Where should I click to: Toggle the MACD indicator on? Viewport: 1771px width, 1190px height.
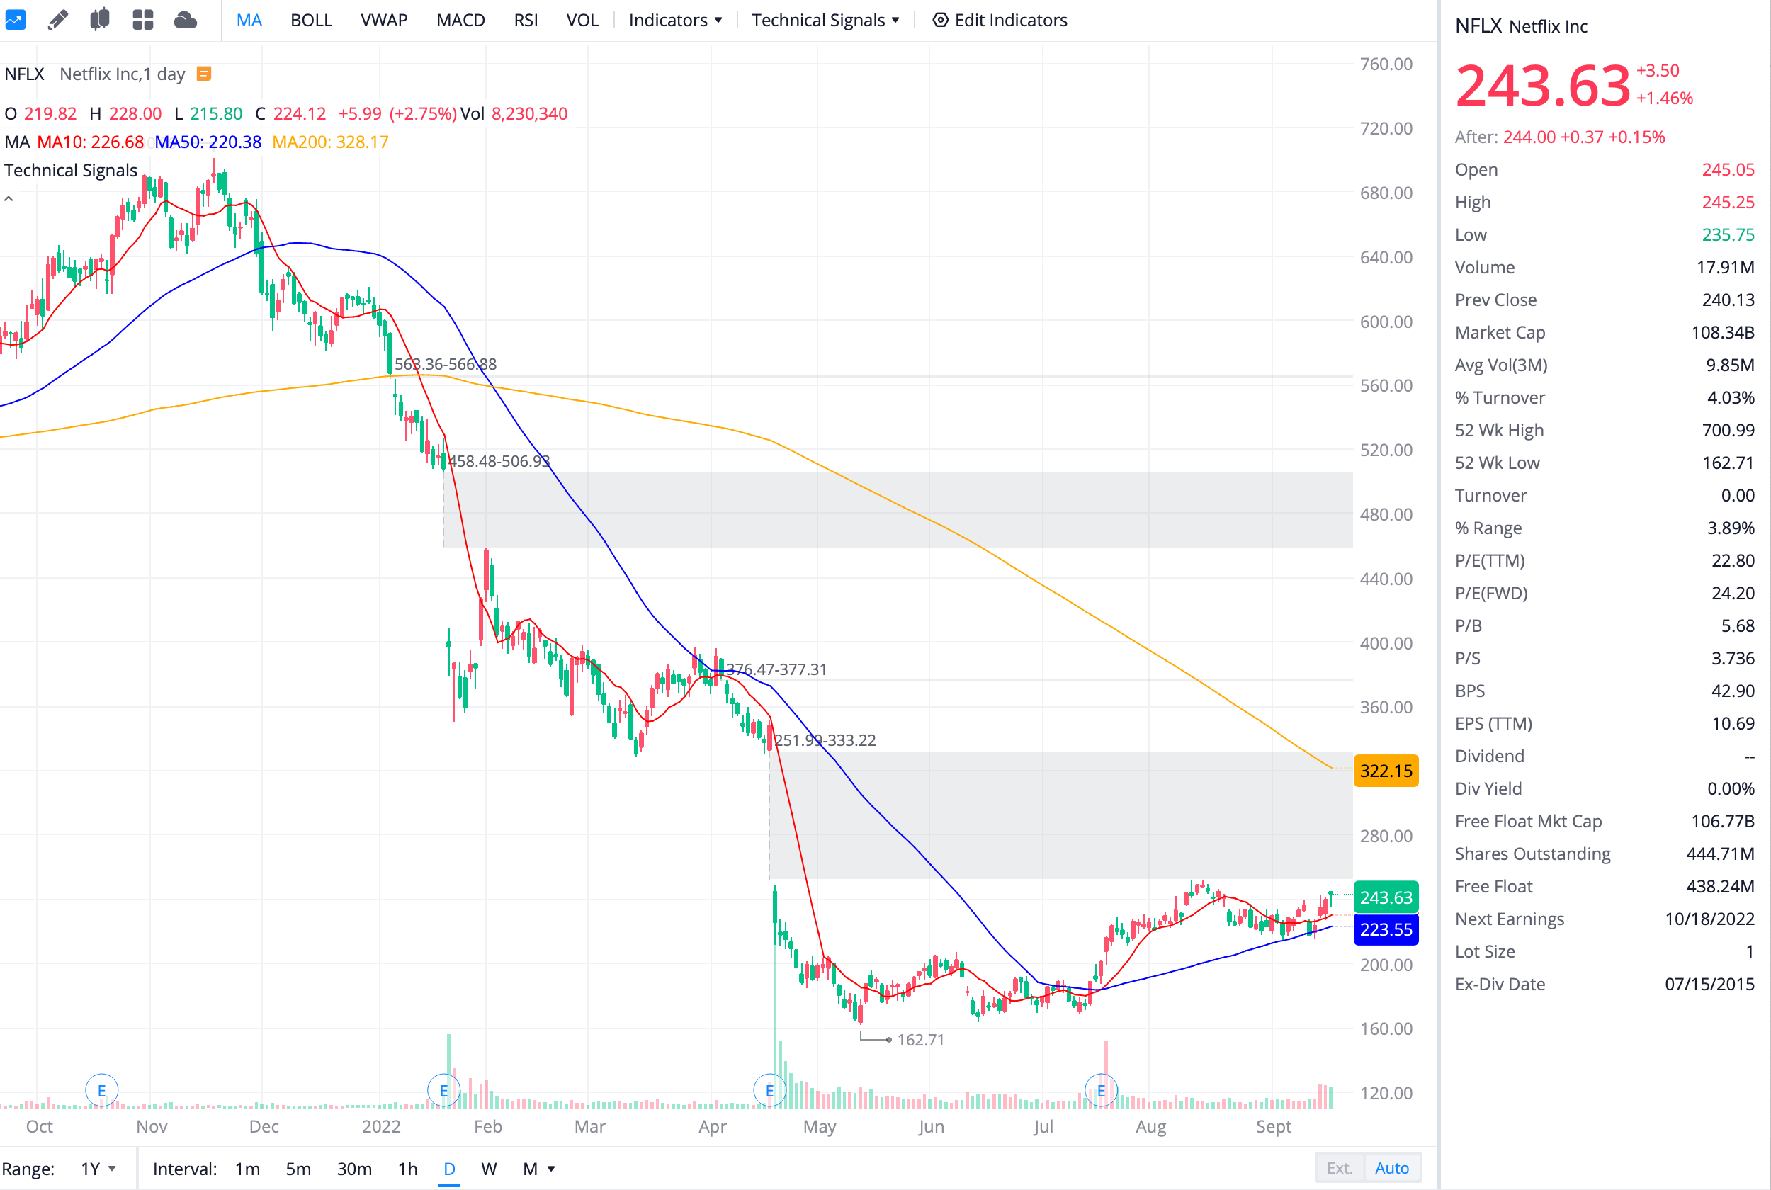(x=460, y=20)
